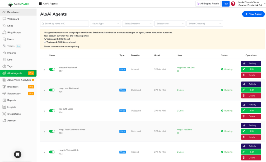Click the Insights chart icon
The width and height of the screenshot is (266, 162).
coord(4,107)
